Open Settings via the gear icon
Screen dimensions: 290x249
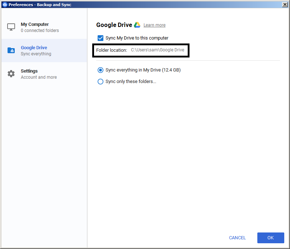pyautogui.click(x=11, y=74)
